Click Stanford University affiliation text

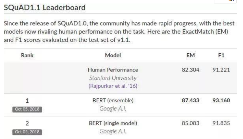113,78
